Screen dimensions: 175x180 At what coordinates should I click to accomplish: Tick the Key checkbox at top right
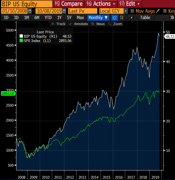[x=165, y=11]
